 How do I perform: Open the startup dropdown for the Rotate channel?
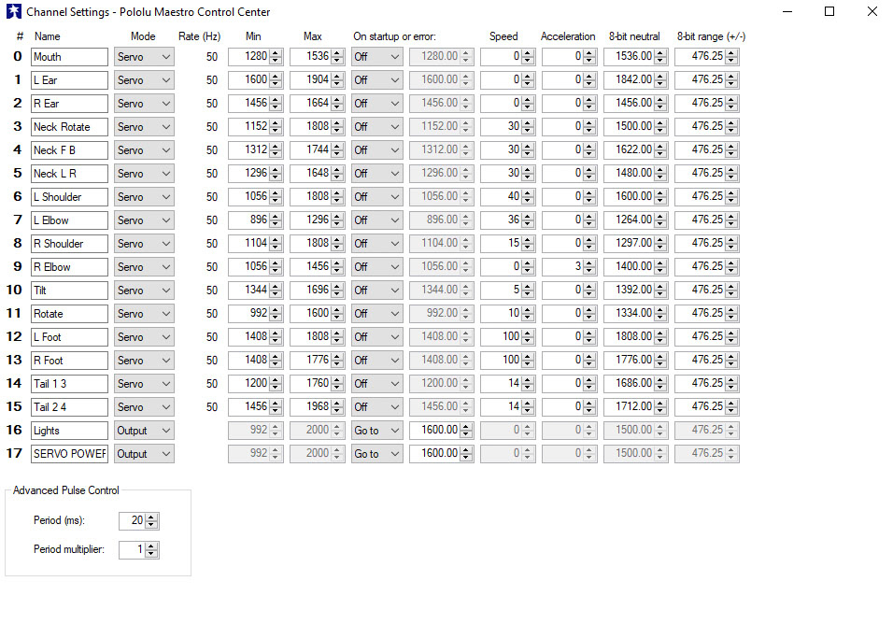(x=376, y=314)
